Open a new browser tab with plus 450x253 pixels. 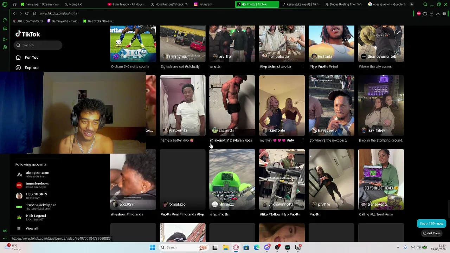(411, 4)
